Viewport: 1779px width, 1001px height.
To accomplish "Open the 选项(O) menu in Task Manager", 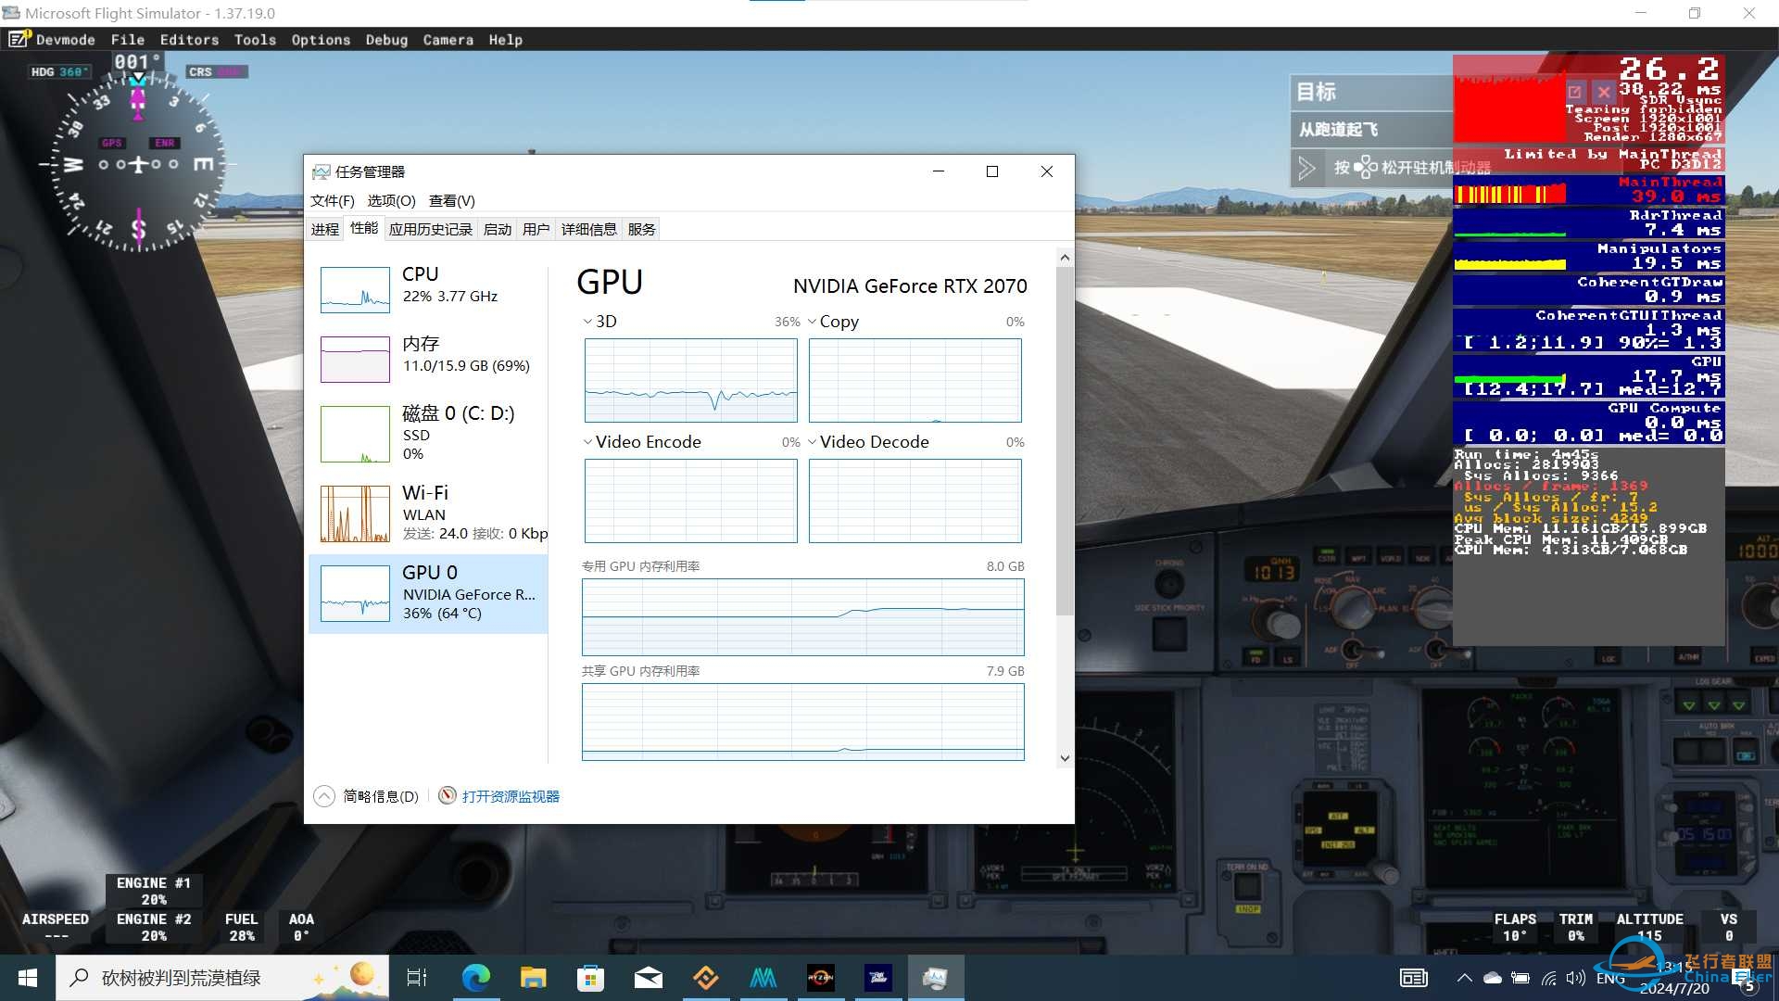I will 391,200.
